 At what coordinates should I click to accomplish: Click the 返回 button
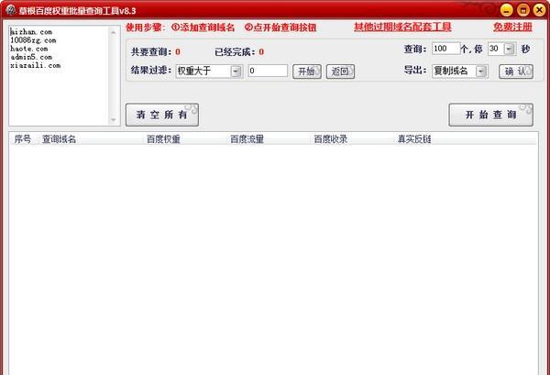[340, 72]
